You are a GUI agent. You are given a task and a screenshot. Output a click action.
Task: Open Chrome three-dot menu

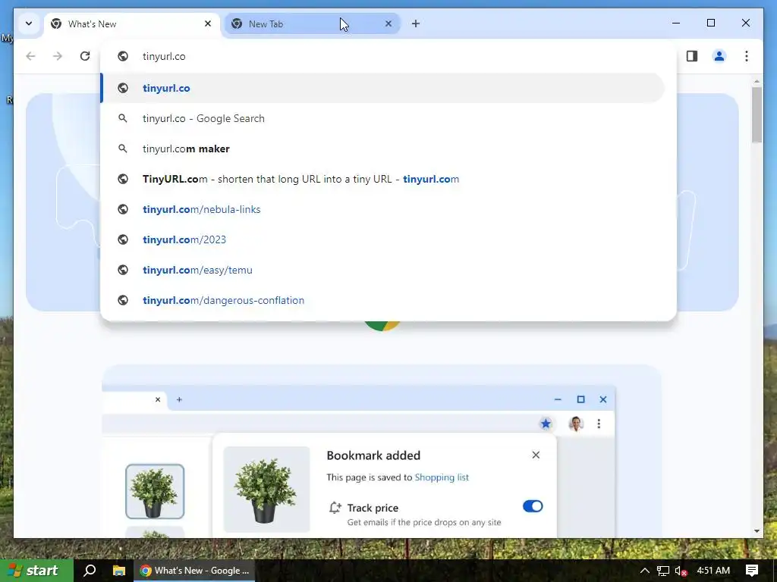pos(747,56)
